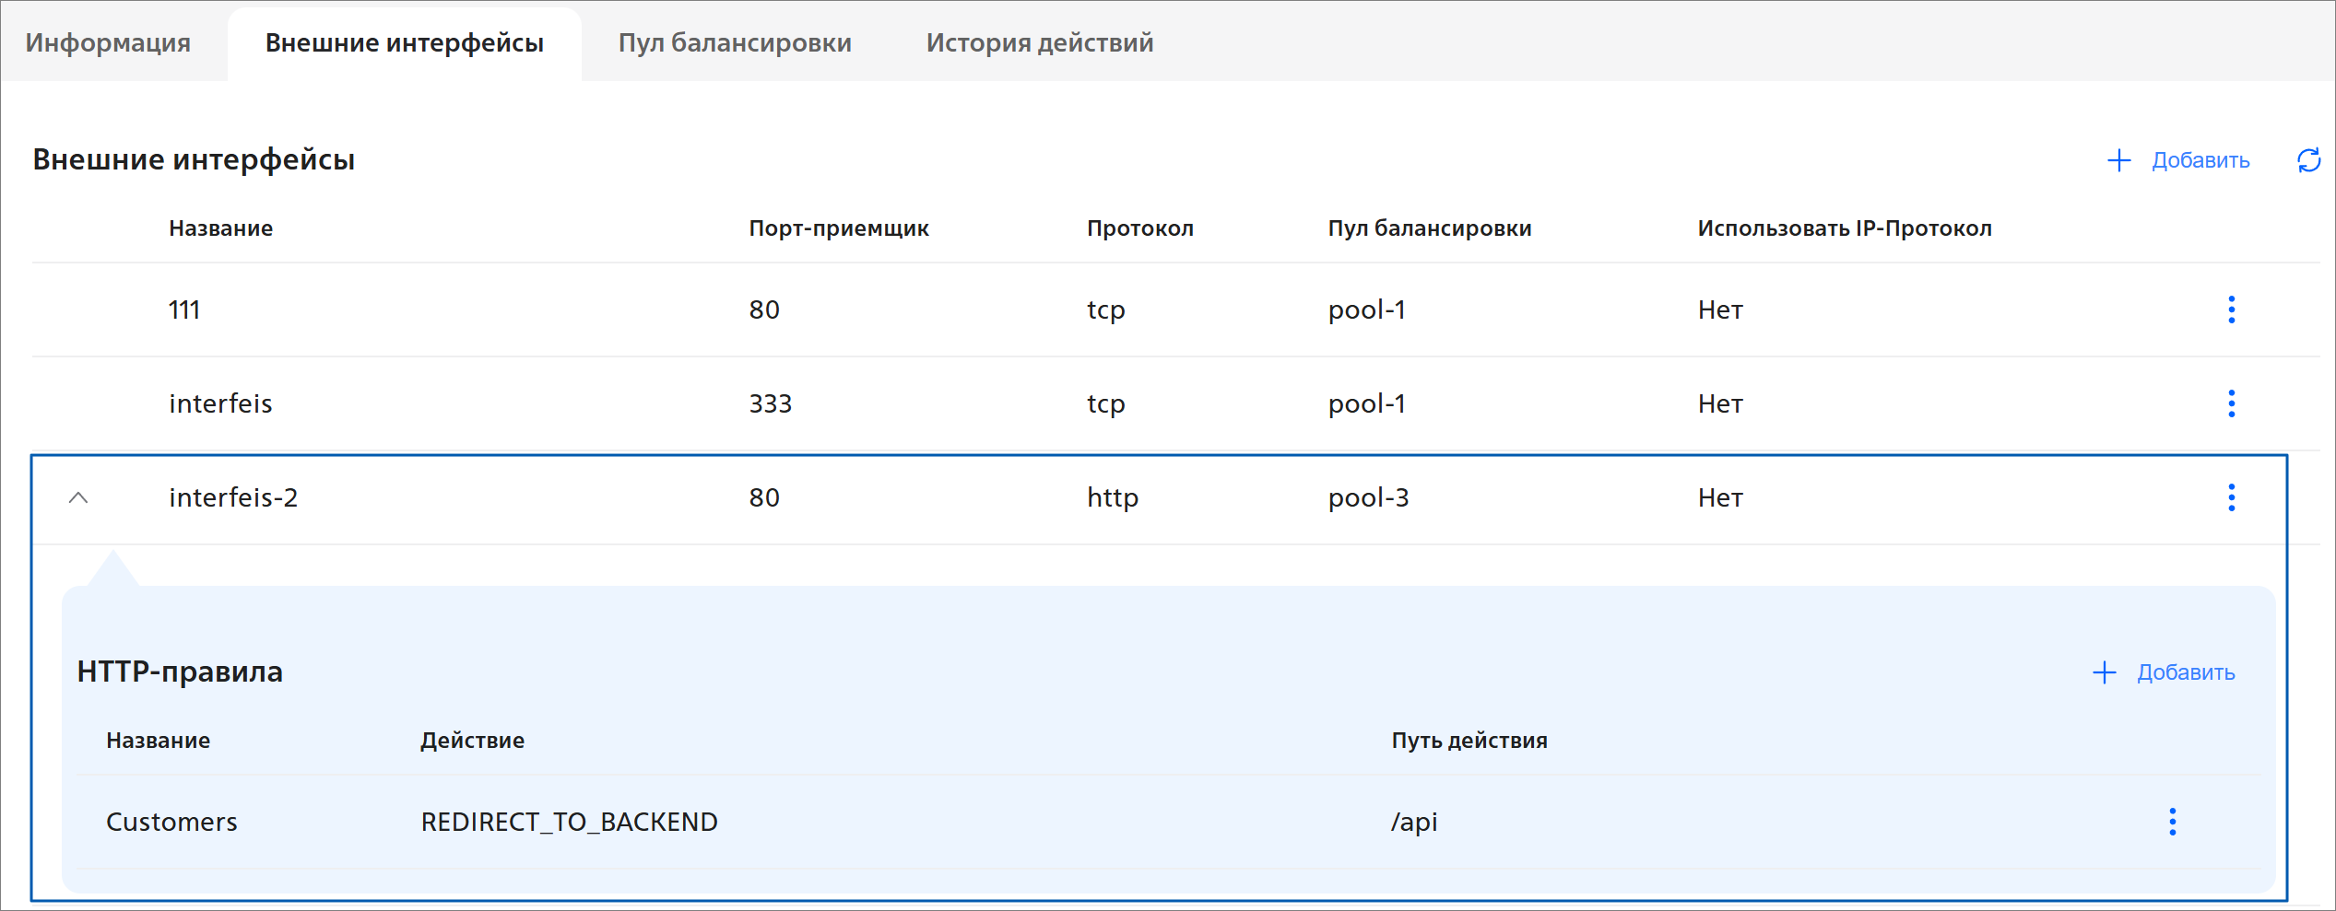Screen dimensions: 2336x911
Task: Click plus icon to add external interface
Action: point(2118,160)
